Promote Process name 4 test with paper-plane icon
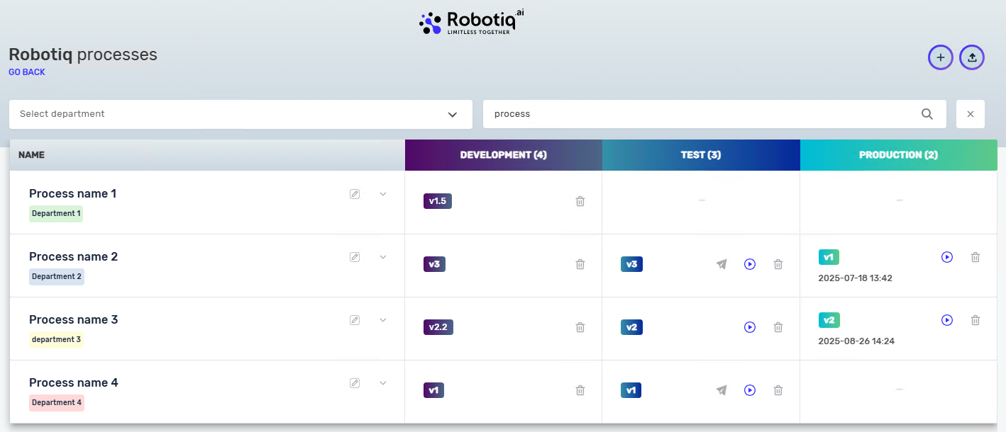Image resolution: width=1006 pixels, height=432 pixels. point(722,390)
